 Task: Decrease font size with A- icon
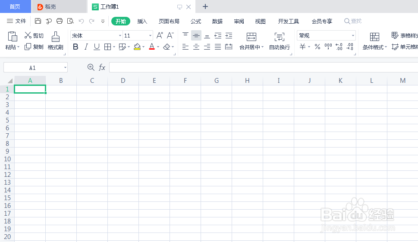pyautogui.click(x=170, y=35)
